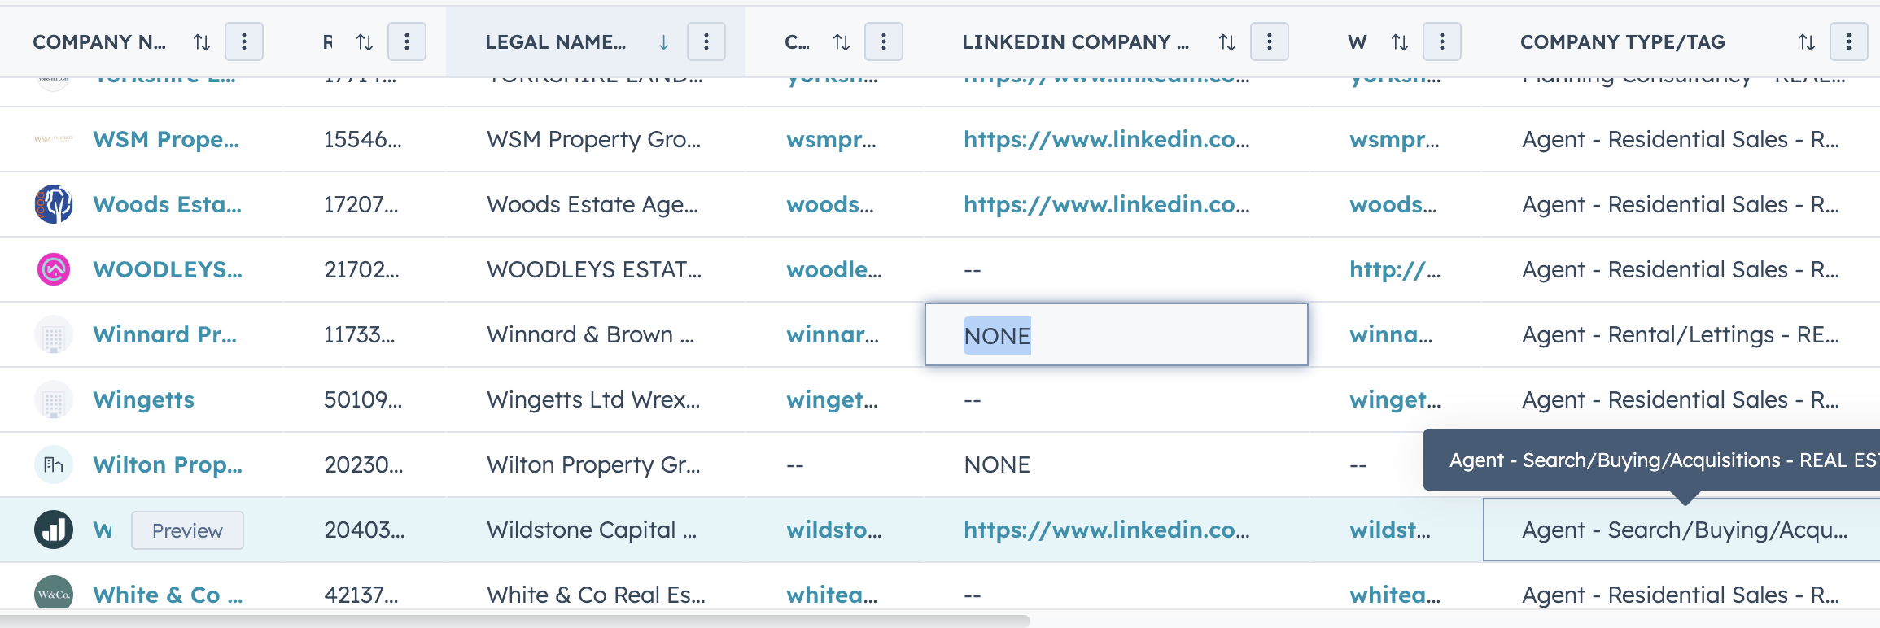This screenshot has height=628, width=1880.
Task: Open the White & Co company record
Action: click(x=168, y=595)
